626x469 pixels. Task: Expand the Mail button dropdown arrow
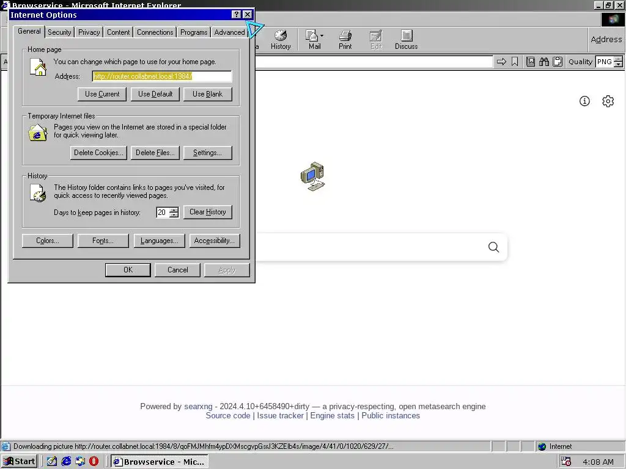pos(322,36)
